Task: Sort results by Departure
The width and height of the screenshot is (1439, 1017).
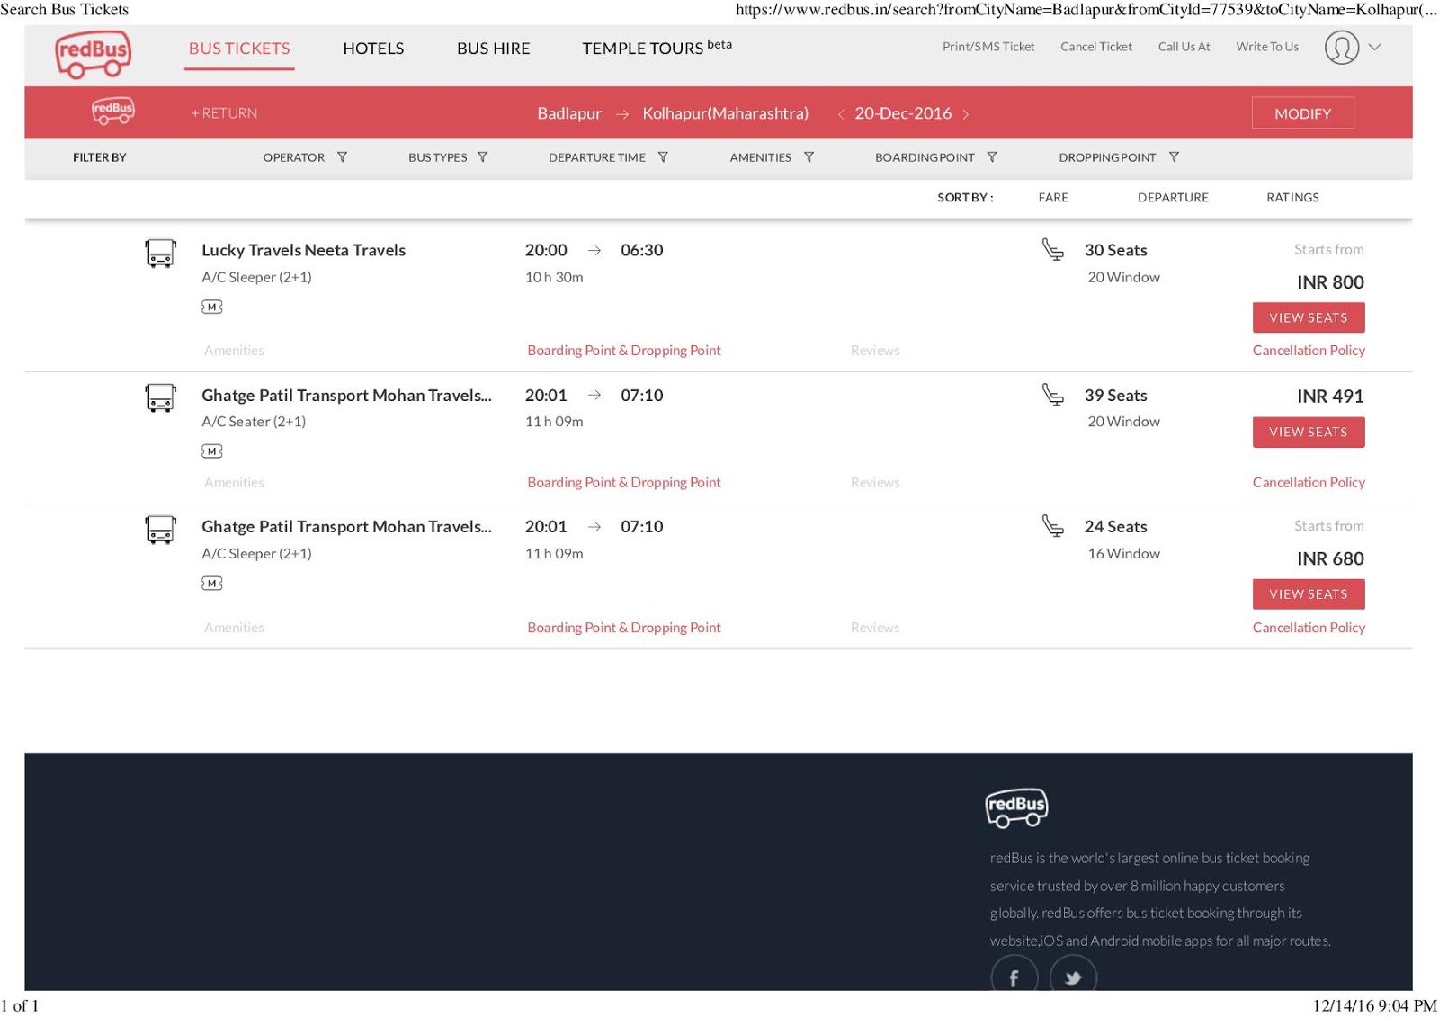Action: (1173, 198)
